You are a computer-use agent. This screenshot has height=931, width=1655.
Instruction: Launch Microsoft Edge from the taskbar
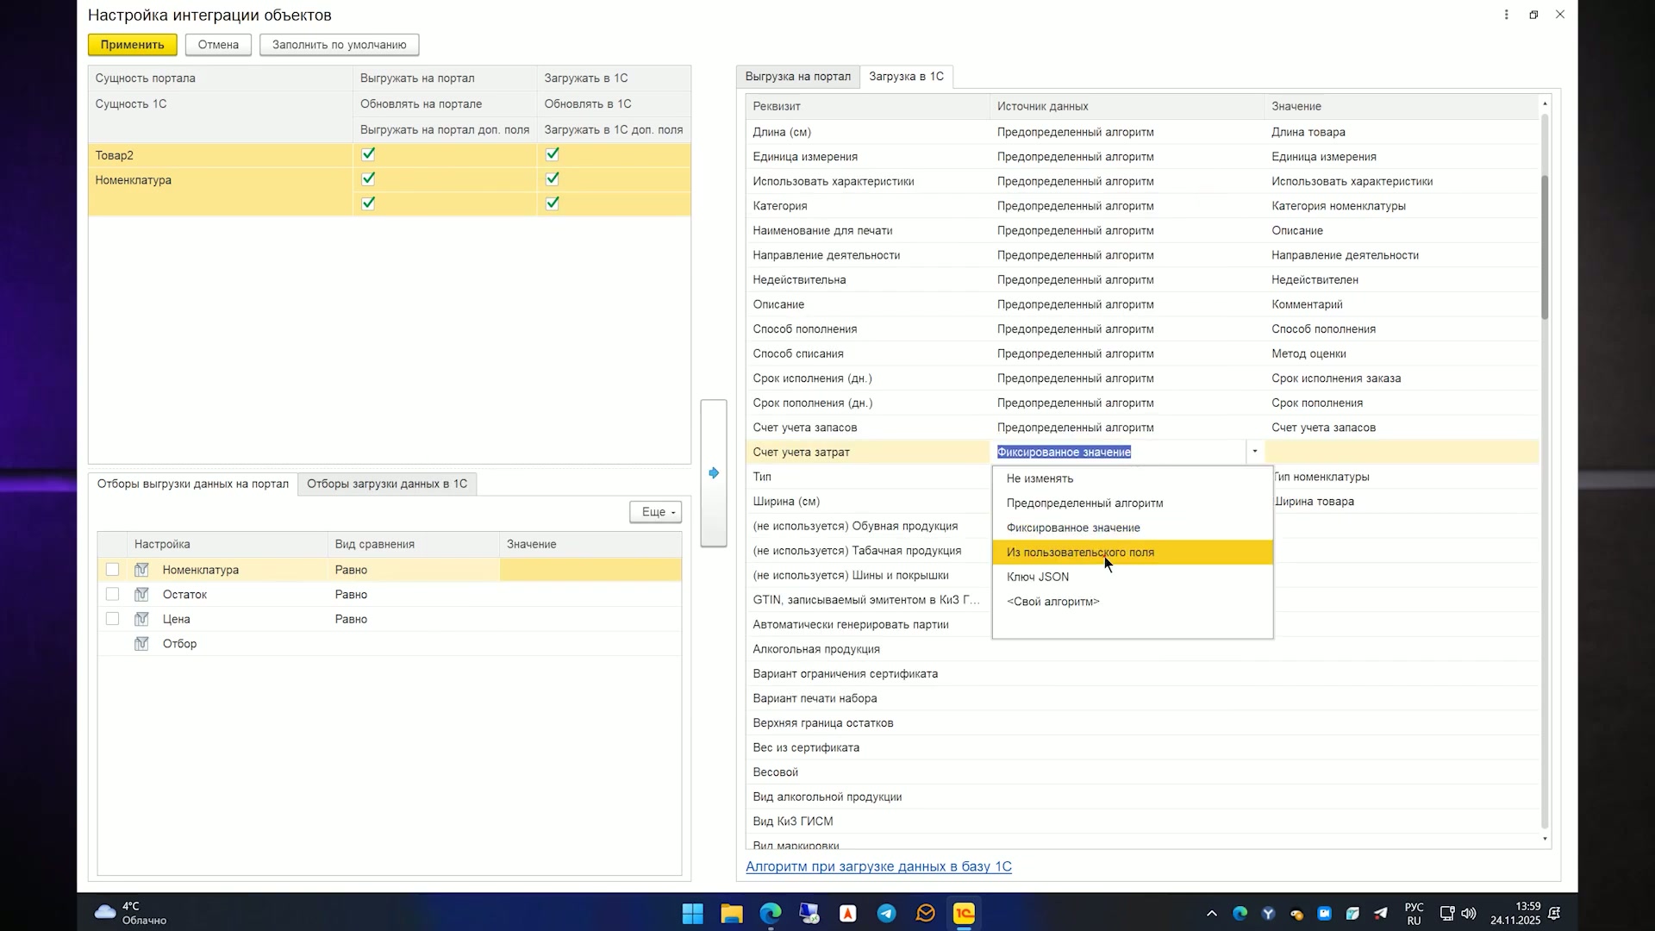click(771, 914)
